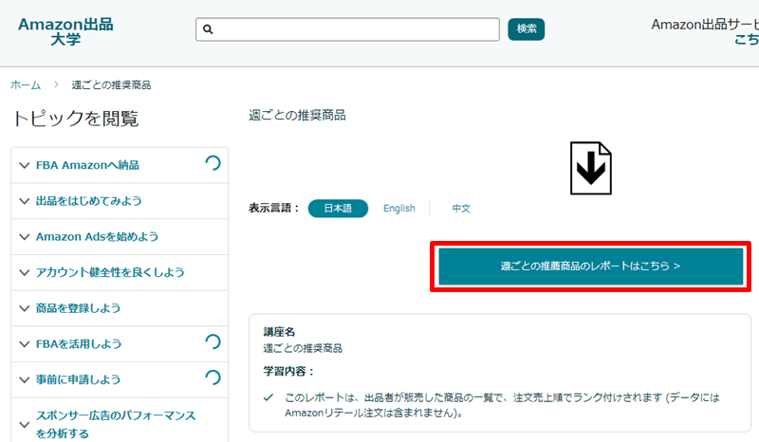Click the 講座名 label

pos(279,332)
